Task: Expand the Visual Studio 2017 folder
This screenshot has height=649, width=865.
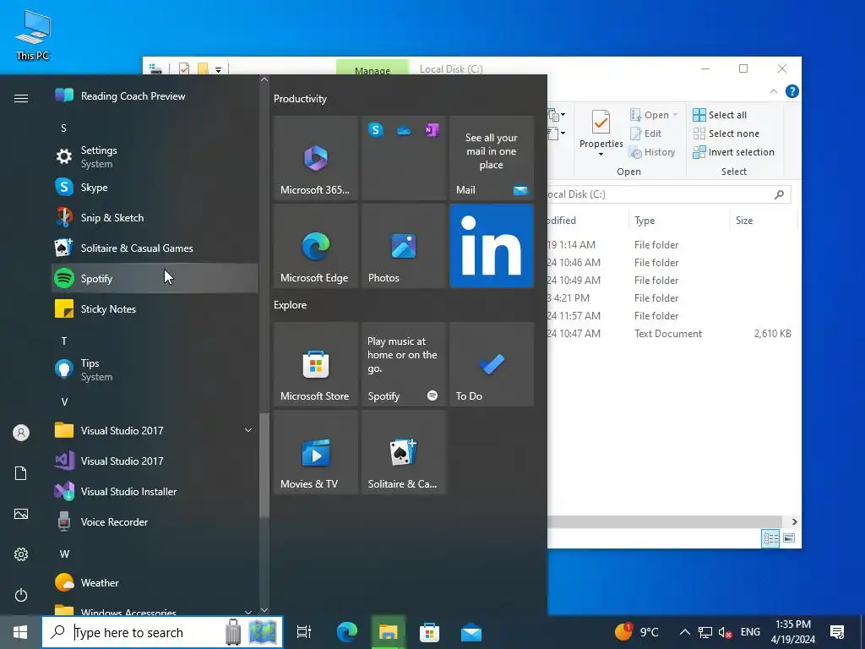Action: pos(248,430)
